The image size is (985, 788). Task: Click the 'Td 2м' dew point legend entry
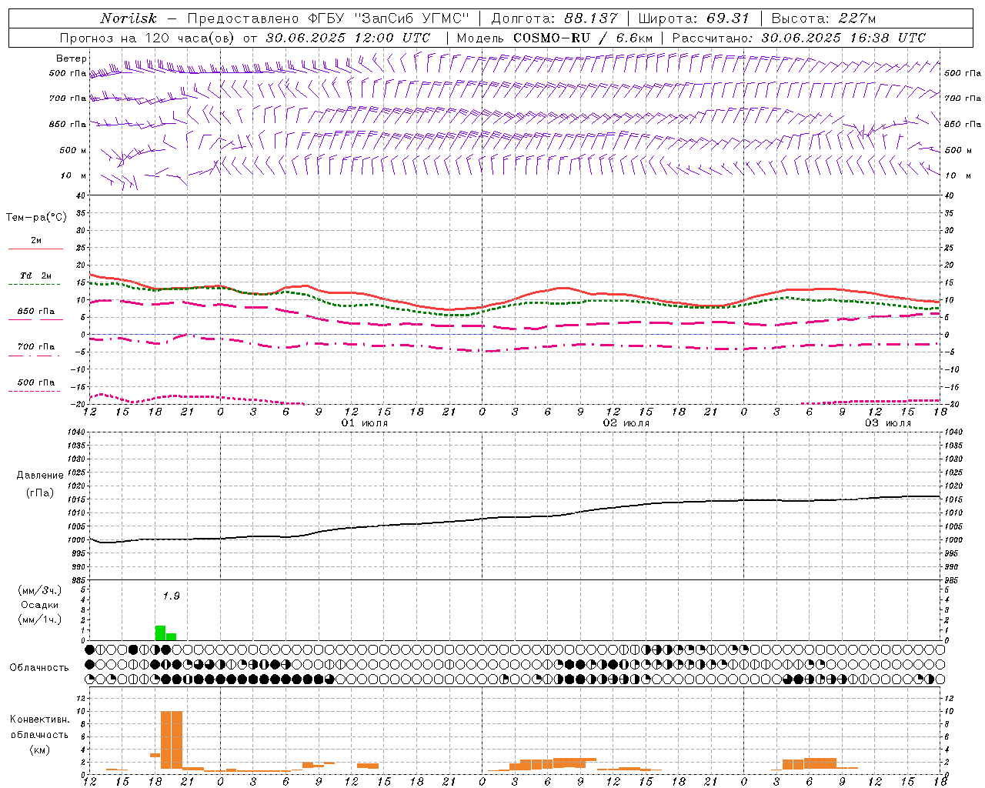[36, 275]
